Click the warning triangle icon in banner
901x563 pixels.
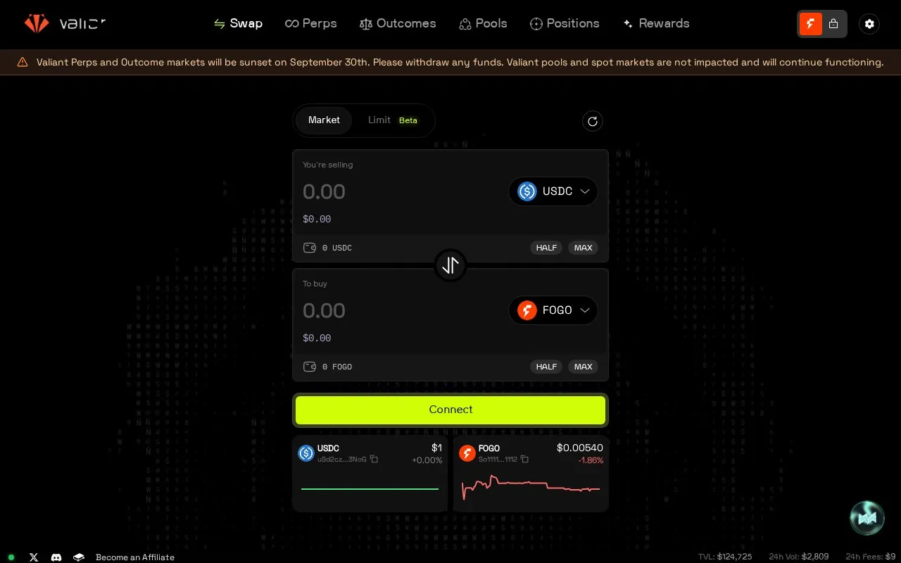pyautogui.click(x=23, y=62)
